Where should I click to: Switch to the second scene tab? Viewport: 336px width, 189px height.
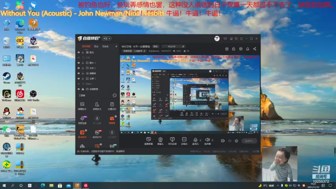click(x=96, y=46)
